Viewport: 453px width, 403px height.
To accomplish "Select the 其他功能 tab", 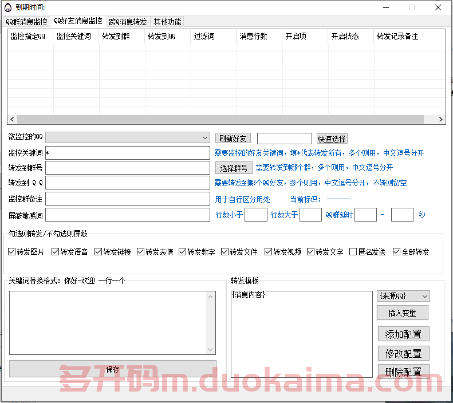I will (x=167, y=22).
